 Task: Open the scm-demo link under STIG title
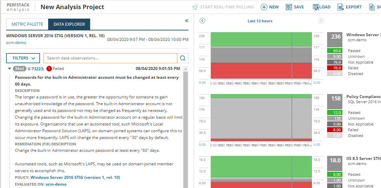click(16, 43)
